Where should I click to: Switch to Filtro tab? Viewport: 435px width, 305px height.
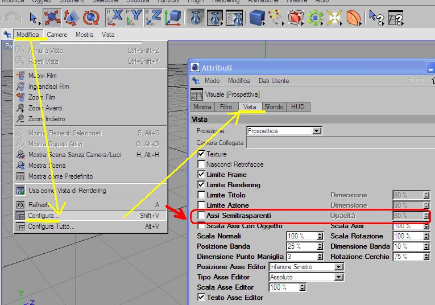(x=226, y=107)
